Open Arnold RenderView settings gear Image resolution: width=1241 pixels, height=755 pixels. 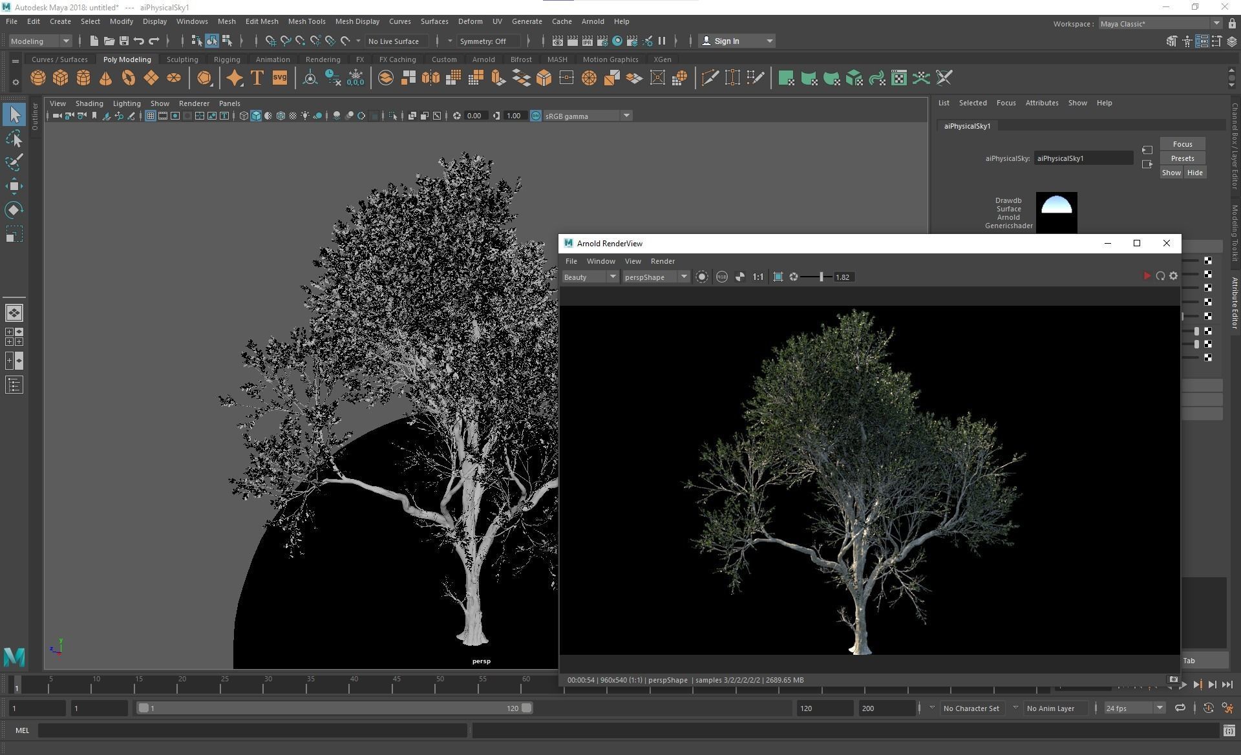click(1174, 276)
